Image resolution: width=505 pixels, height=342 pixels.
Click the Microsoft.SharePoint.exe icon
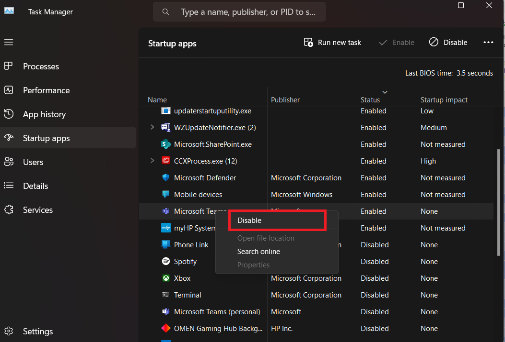pyautogui.click(x=165, y=144)
